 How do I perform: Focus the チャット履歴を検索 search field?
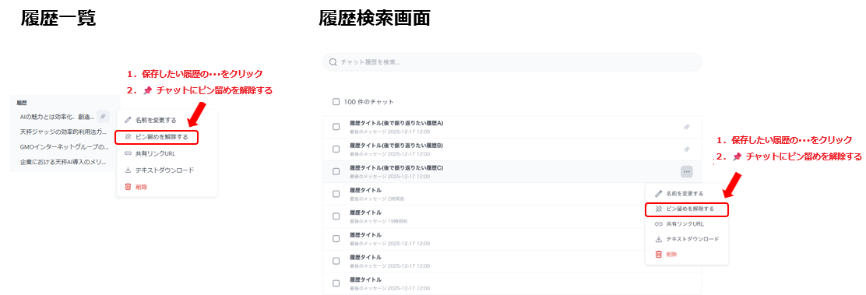(x=512, y=62)
